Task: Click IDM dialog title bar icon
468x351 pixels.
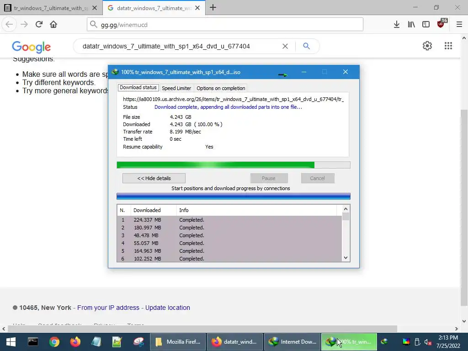Action: [x=115, y=72]
